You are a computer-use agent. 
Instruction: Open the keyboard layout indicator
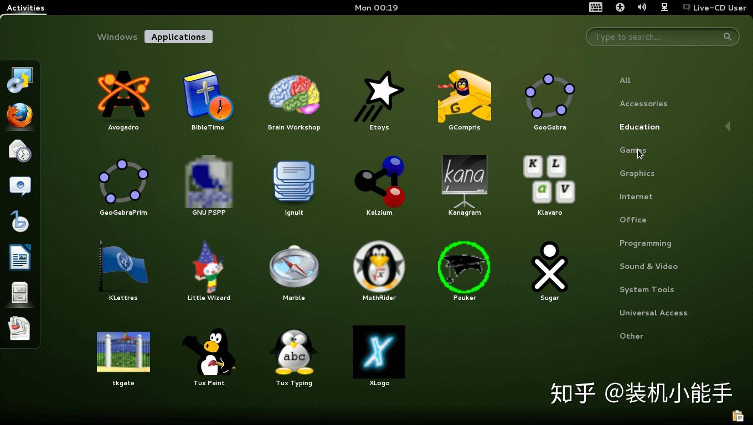pyautogui.click(x=596, y=7)
